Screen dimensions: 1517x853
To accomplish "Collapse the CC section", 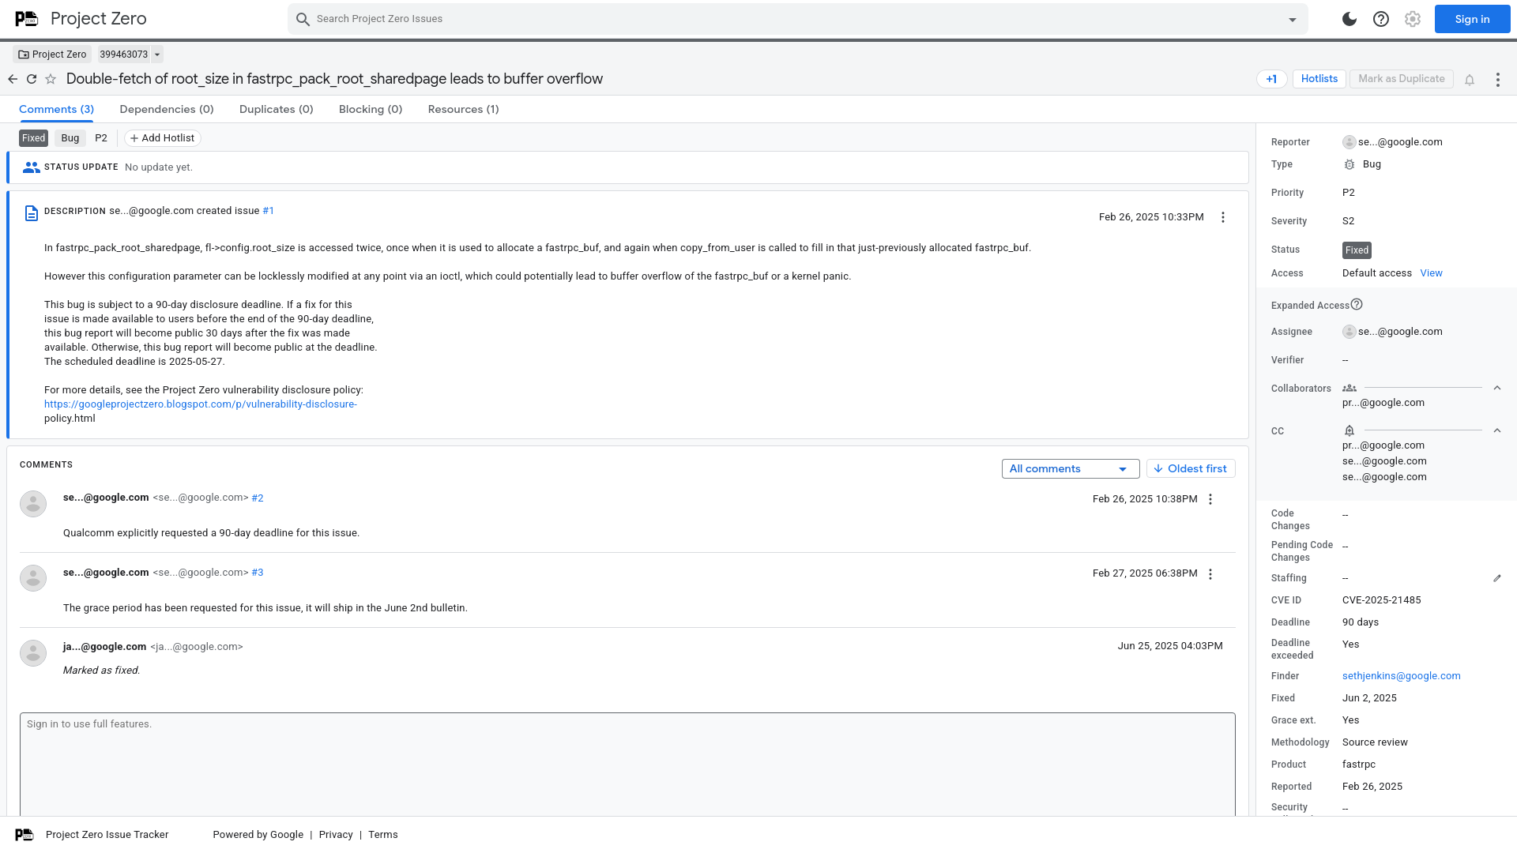I will [x=1497, y=430].
